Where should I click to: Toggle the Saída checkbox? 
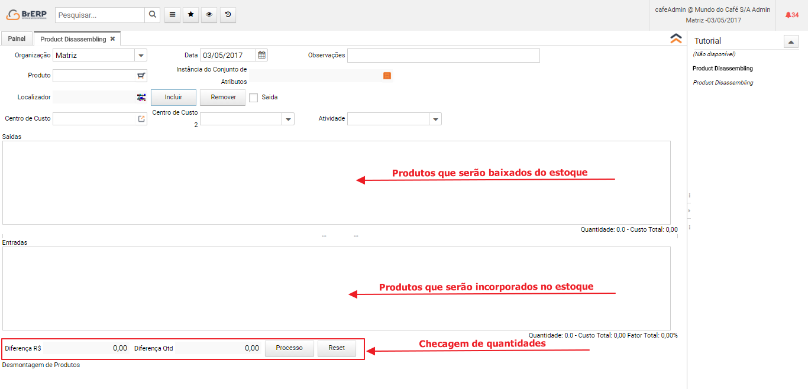click(254, 98)
